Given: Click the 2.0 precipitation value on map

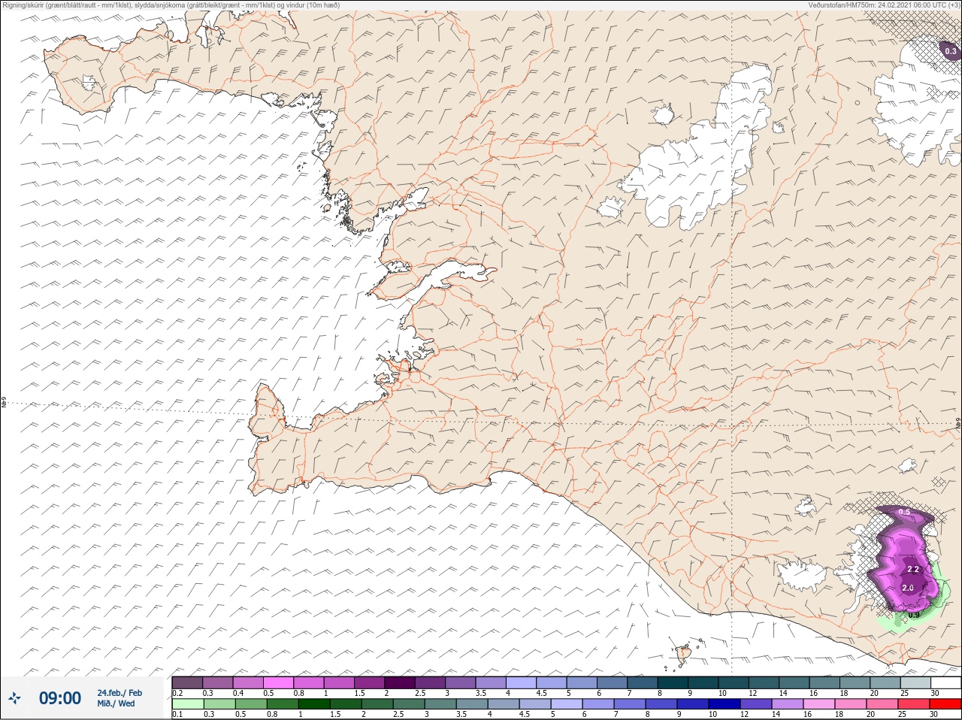Looking at the screenshot, I should tap(907, 588).
